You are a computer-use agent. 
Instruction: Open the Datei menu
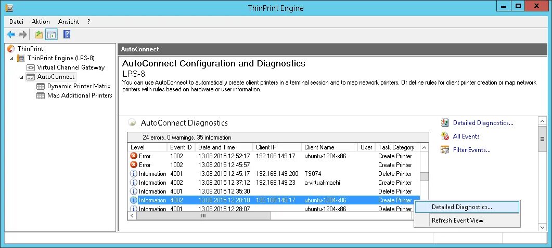[x=16, y=21]
